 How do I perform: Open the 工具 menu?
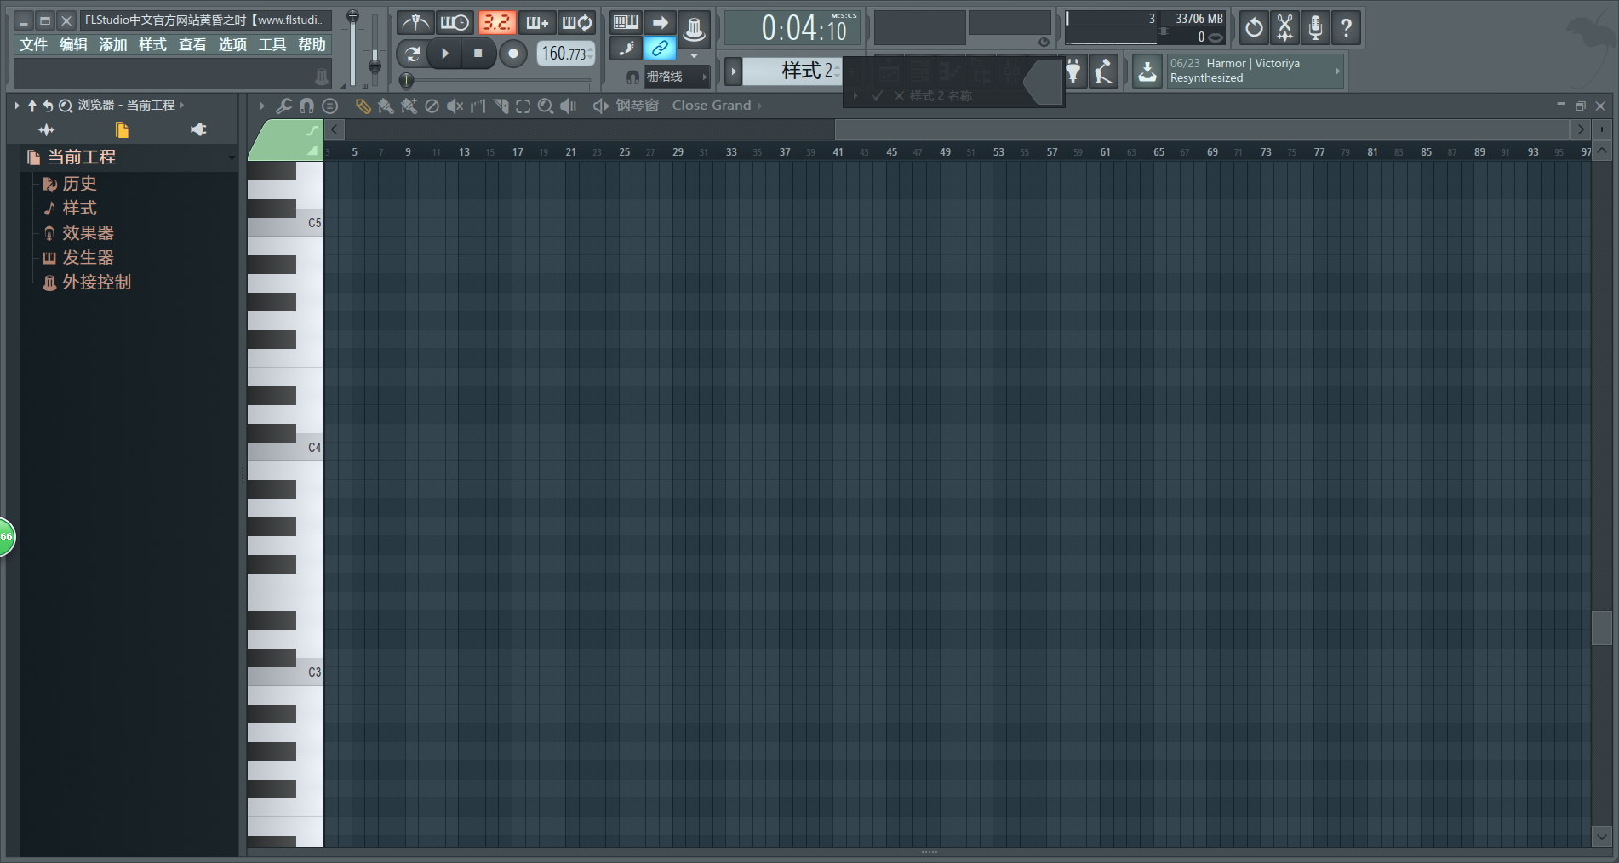click(x=272, y=44)
